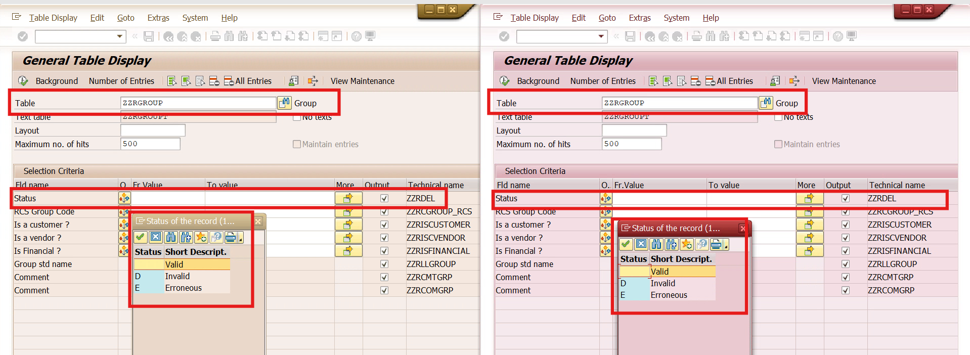Open the command field dropdown in right window toolbar
Viewport: 970px width, 355px height.
[x=601, y=36]
